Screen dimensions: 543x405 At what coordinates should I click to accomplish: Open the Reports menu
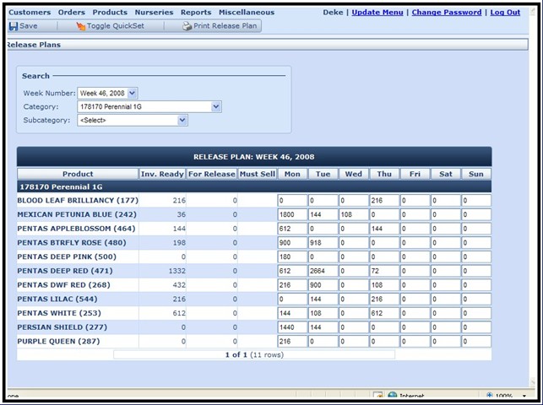(x=196, y=13)
